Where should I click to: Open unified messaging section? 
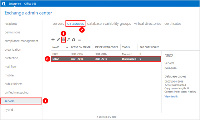pos(17,92)
